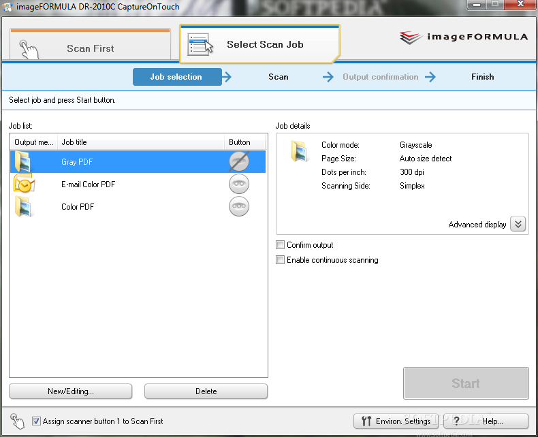Sort by the Job title column header

(x=141, y=142)
